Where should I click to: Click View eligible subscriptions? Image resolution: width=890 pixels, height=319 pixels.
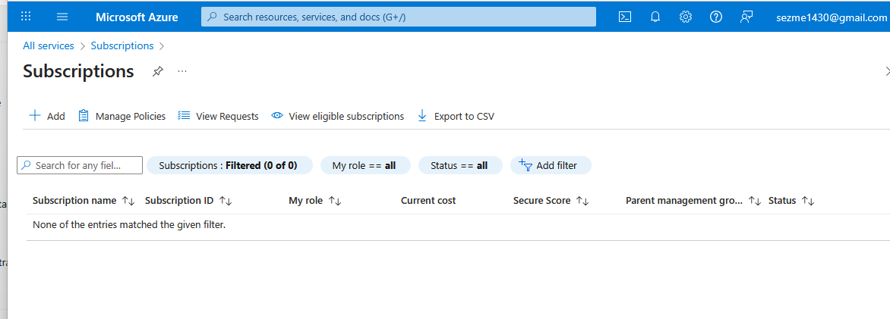(338, 116)
